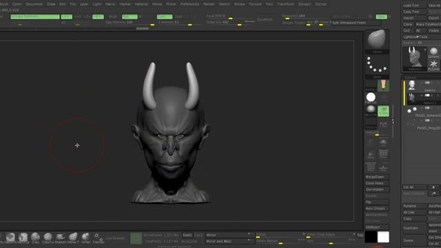441x248 pixels.
Task: Open the active horned head tool thumbnail
Action: click(x=415, y=59)
